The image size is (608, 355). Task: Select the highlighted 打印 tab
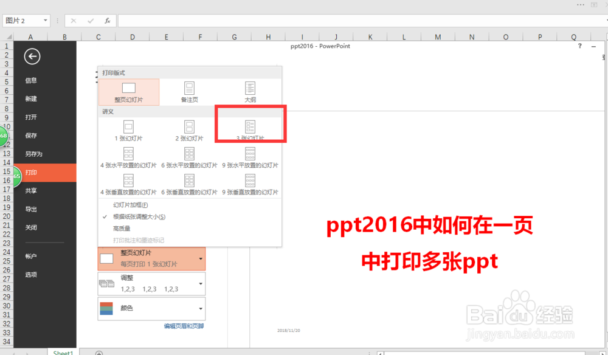point(45,173)
